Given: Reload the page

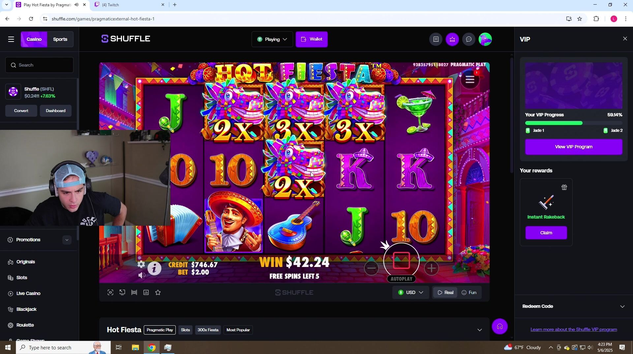Looking at the screenshot, I should (x=31, y=19).
